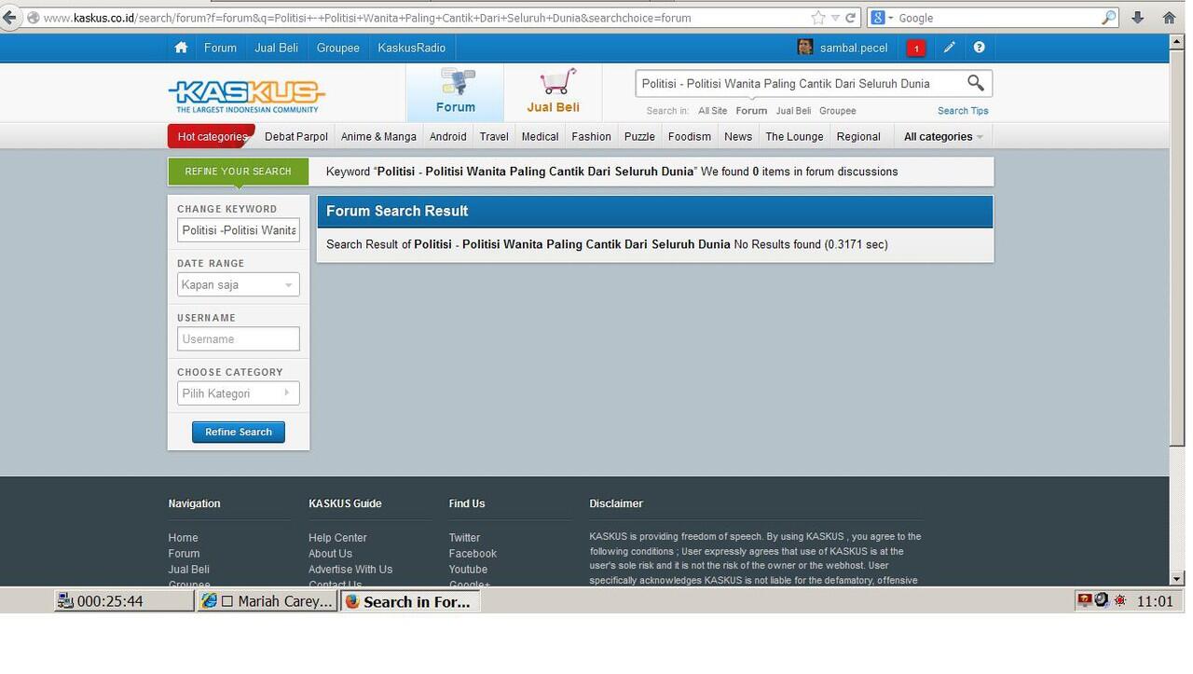Click Username input field

[x=239, y=339]
